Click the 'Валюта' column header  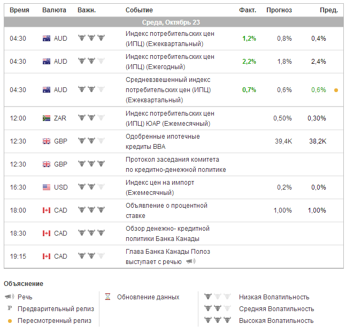click(x=54, y=10)
